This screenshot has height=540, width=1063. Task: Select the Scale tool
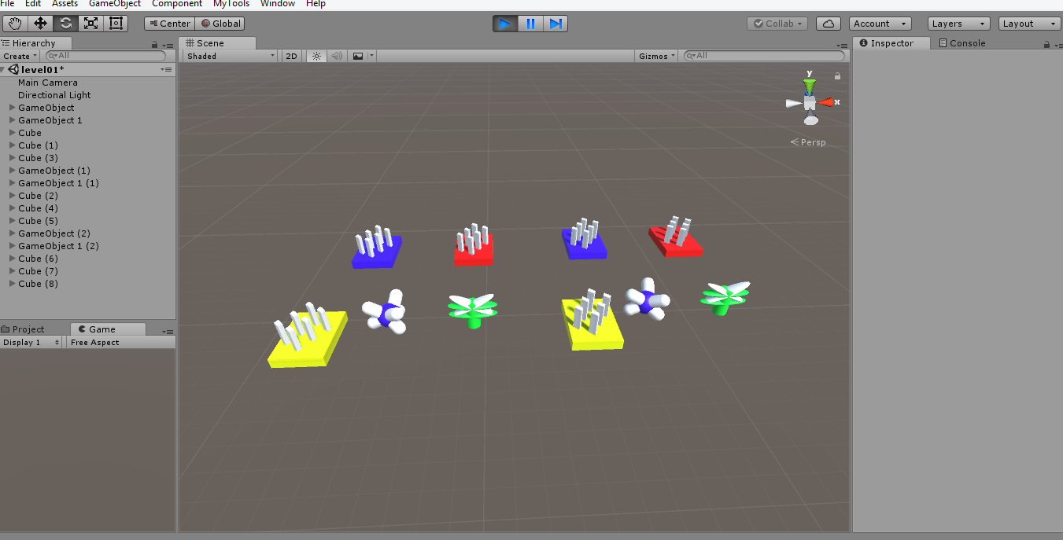pos(90,24)
